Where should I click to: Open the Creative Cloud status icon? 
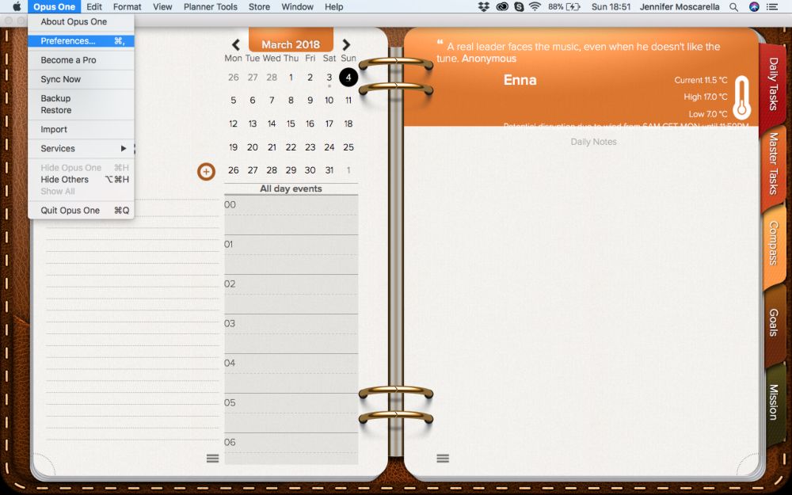pos(502,6)
